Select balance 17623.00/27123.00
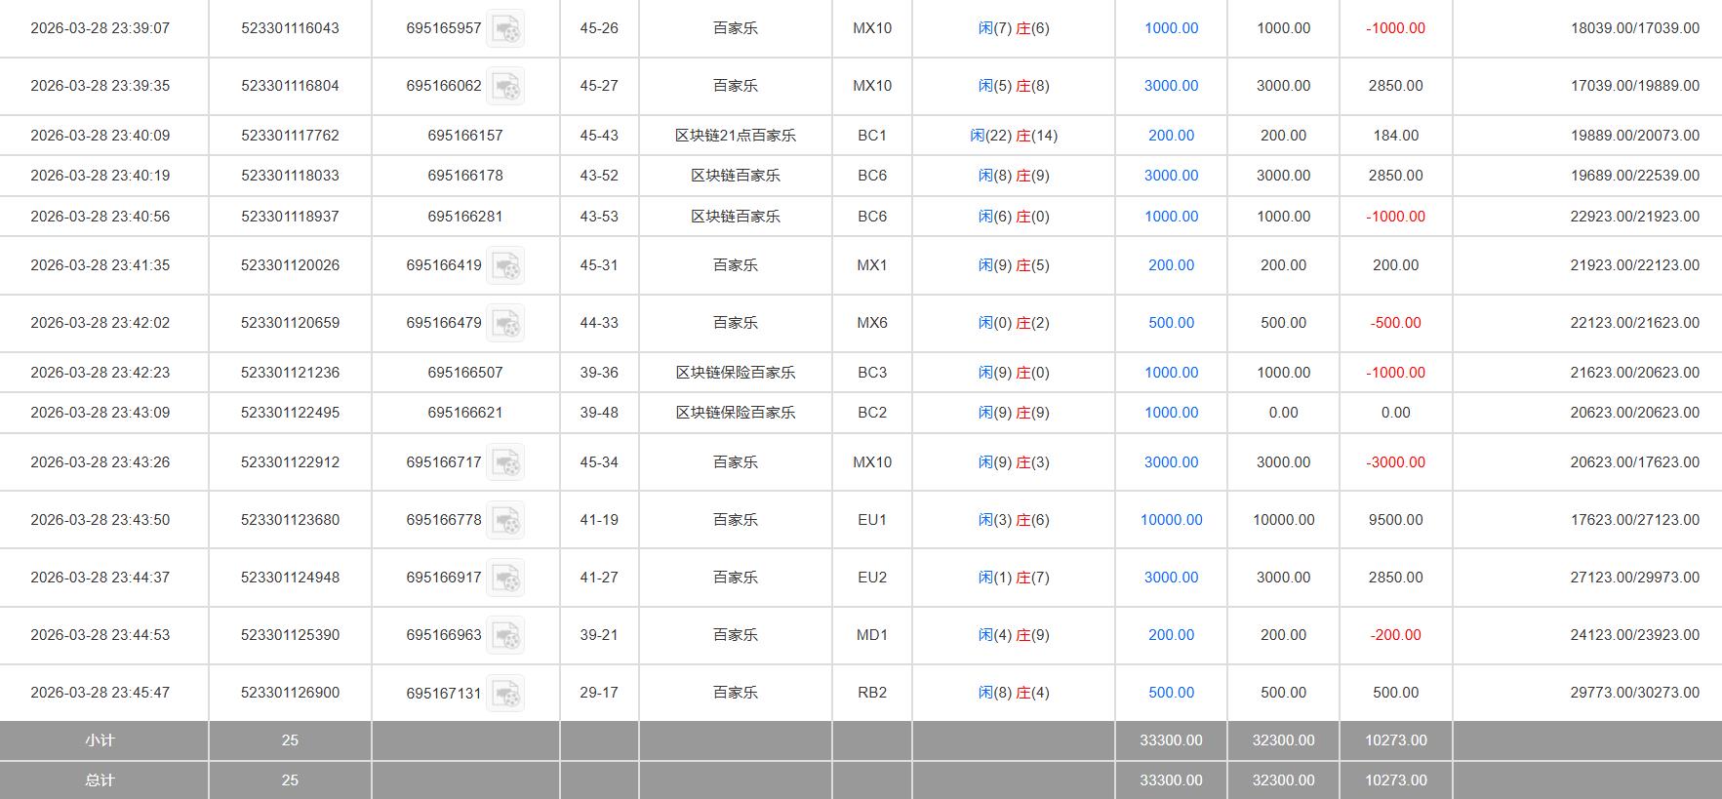The width and height of the screenshot is (1722, 799). [1634, 520]
